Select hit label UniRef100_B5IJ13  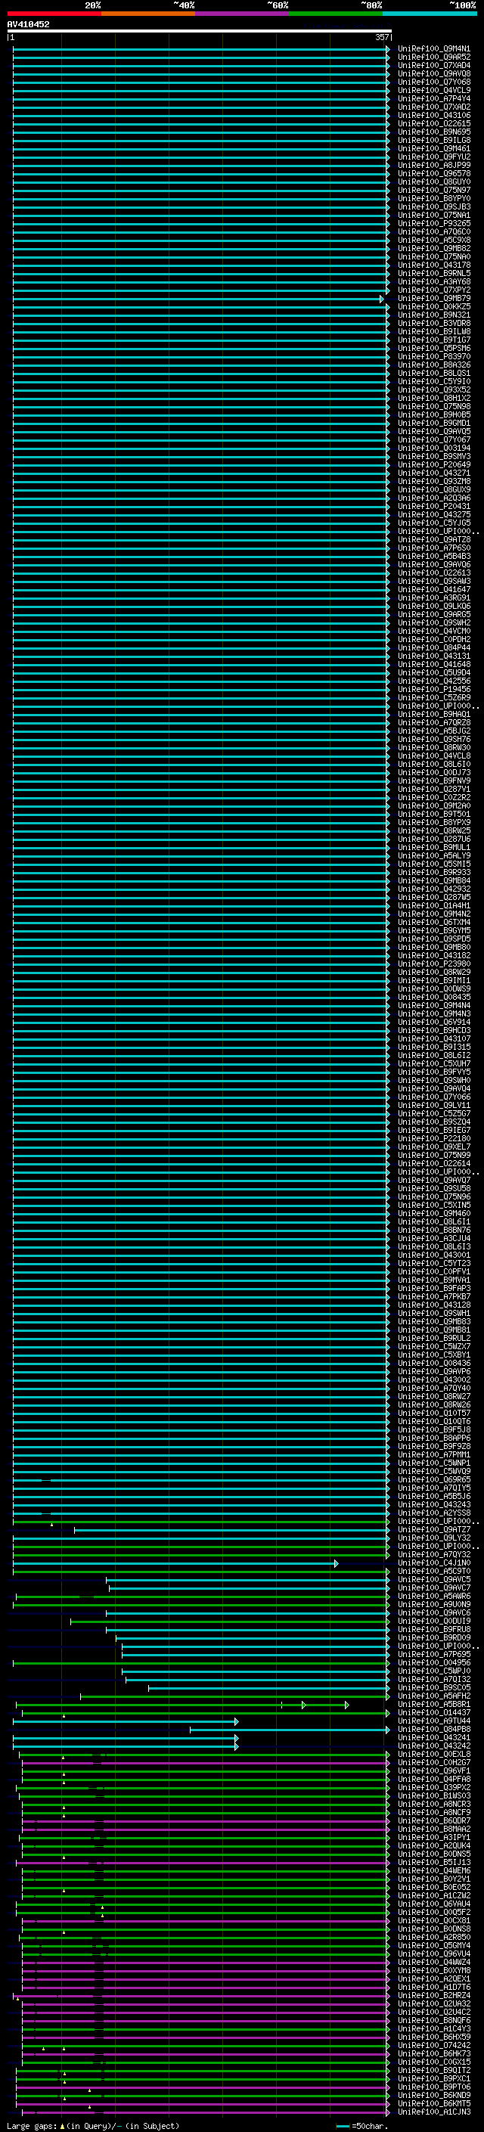[x=434, y=1862]
